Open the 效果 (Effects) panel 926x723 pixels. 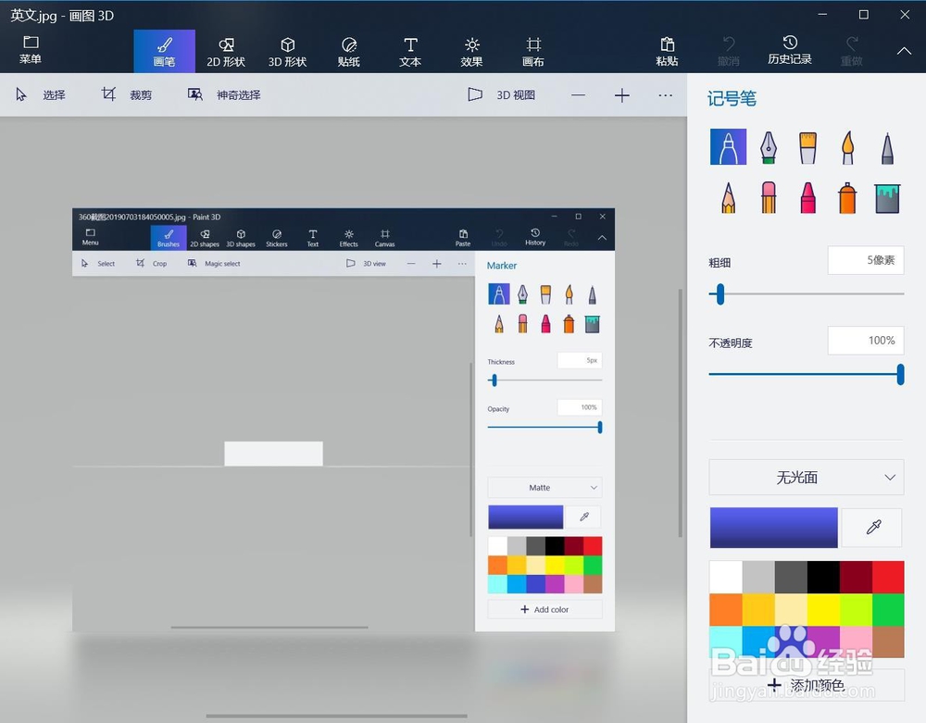tap(471, 51)
